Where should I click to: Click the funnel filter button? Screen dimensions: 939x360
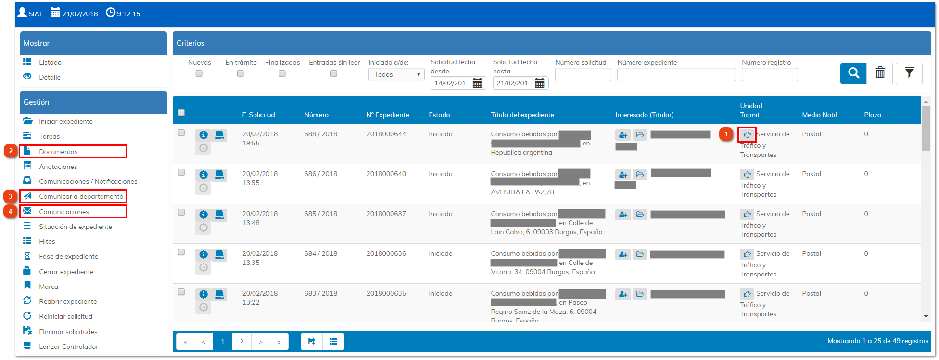[909, 73]
